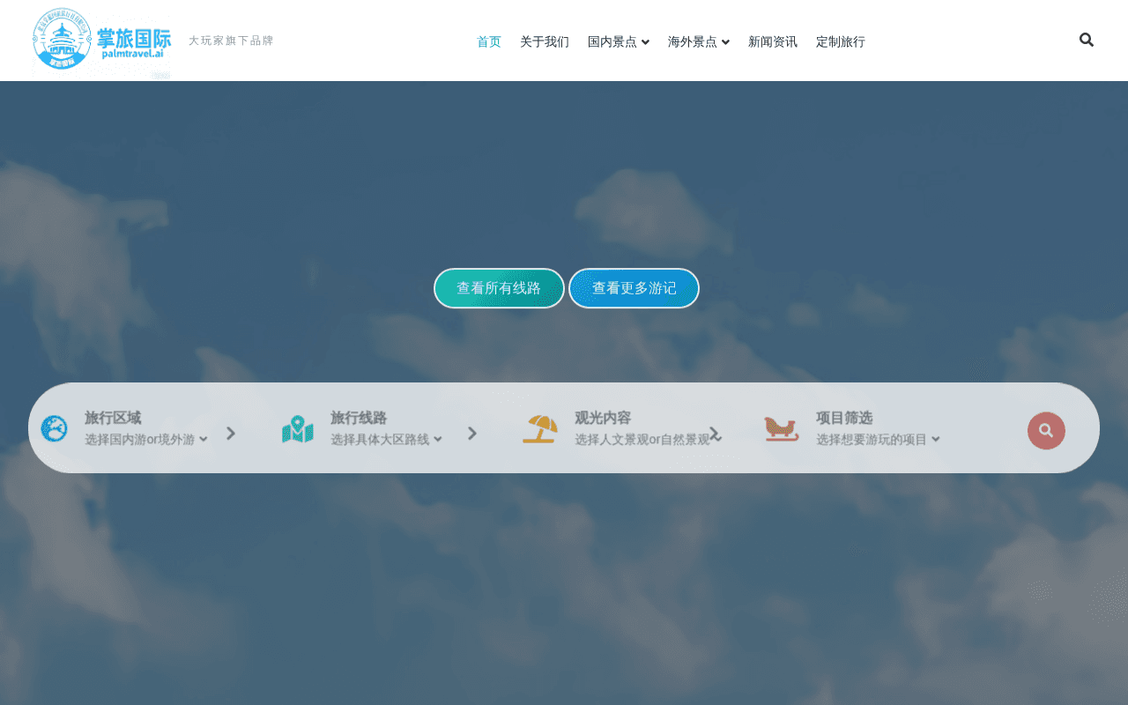Viewport: 1128px width, 705px height.
Task: Click the red round search button
Action: pyautogui.click(x=1046, y=431)
